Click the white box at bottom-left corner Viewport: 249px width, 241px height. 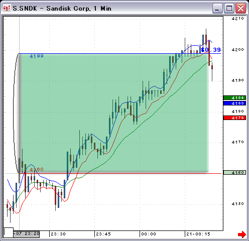click(x=9, y=232)
